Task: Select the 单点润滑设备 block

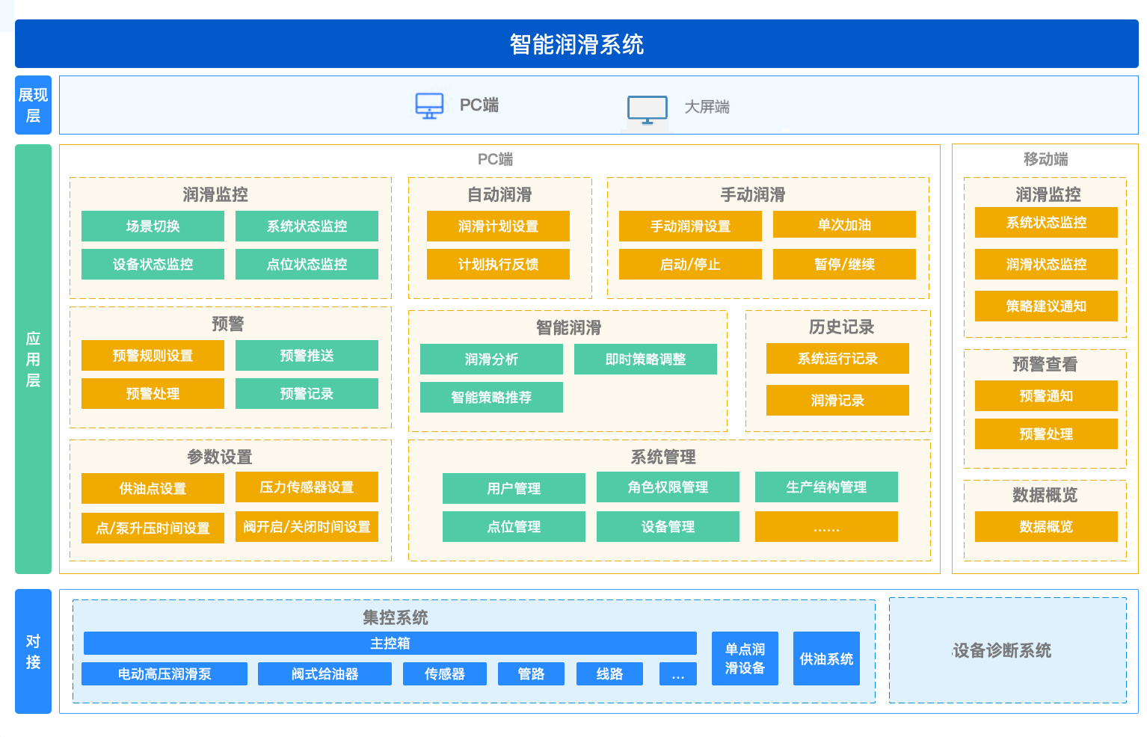Action: click(x=745, y=659)
